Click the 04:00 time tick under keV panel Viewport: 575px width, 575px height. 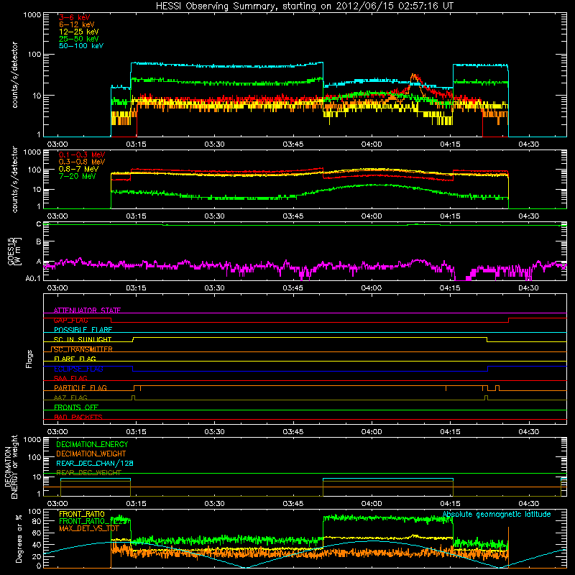pyautogui.click(x=372, y=144)
